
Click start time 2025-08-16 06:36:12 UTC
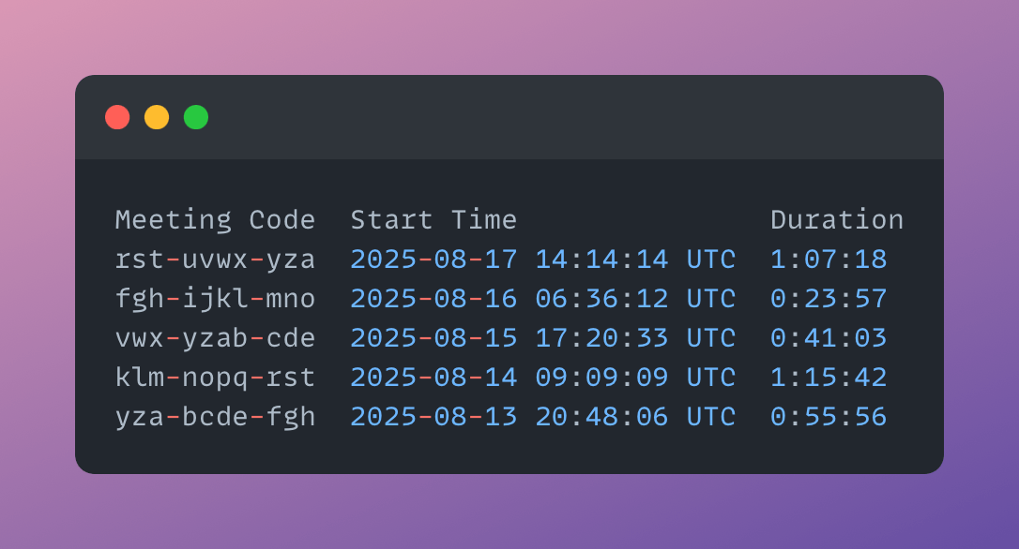(x=542, y=299)
